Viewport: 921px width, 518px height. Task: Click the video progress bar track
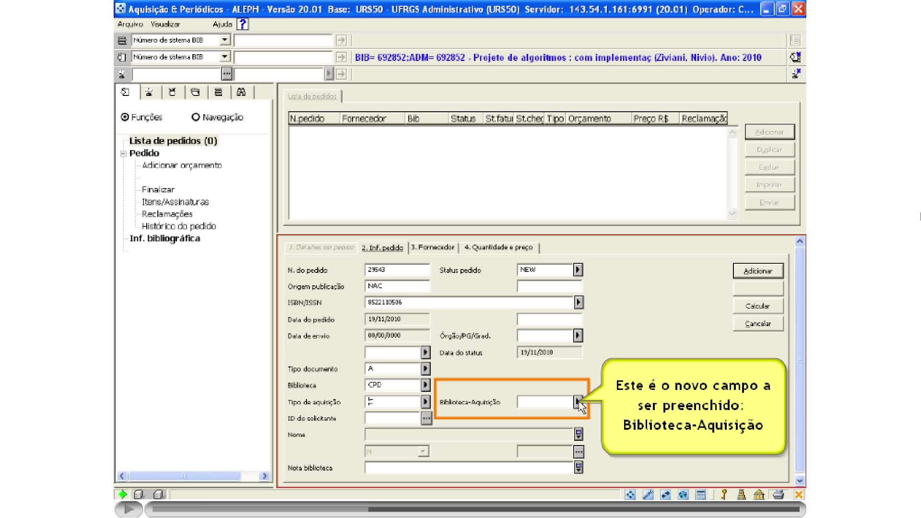click(475, 509)
